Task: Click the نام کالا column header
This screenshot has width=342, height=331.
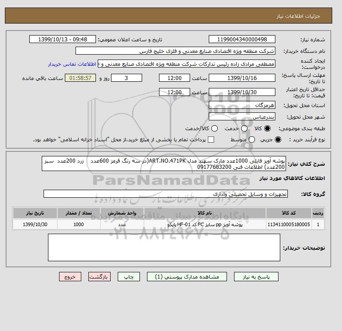Action: pyautogui.click(x=205, y=213)
